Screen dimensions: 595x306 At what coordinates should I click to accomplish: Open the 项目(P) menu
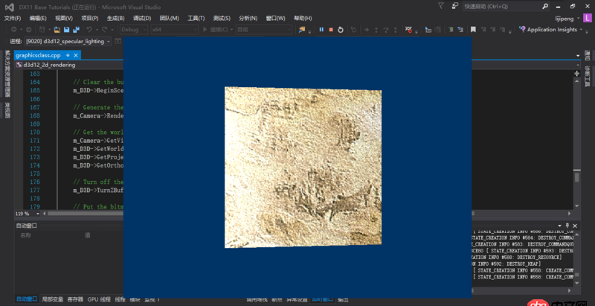(89, 18)
